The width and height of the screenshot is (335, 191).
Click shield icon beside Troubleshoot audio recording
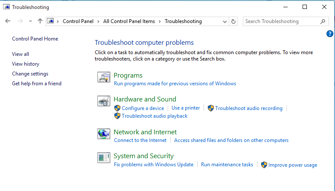211,108
